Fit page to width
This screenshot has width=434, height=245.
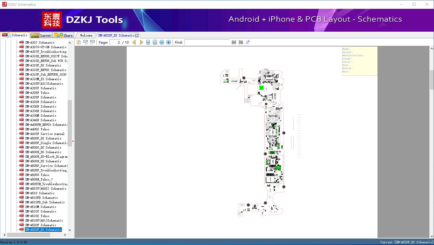[148, 42]
